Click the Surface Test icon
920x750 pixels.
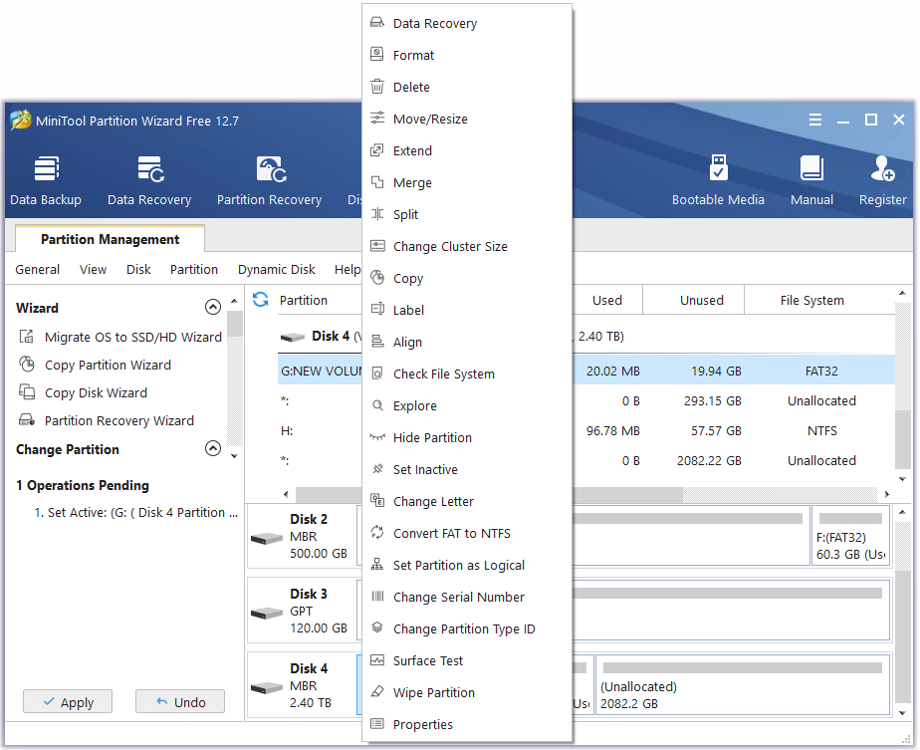(377, 660)
